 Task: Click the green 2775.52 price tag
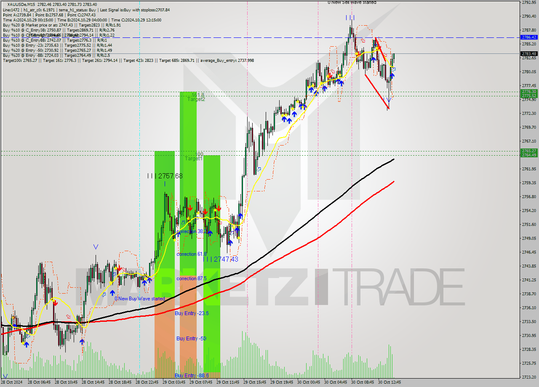click(529, 95)
